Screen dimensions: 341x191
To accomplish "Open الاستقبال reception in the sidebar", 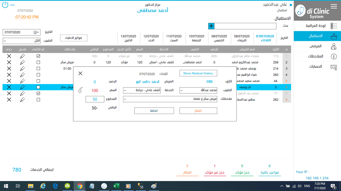I will [x=317, y=36].
